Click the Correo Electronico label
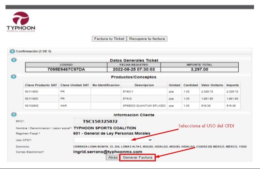260x169 pixels. pos(30,152)
